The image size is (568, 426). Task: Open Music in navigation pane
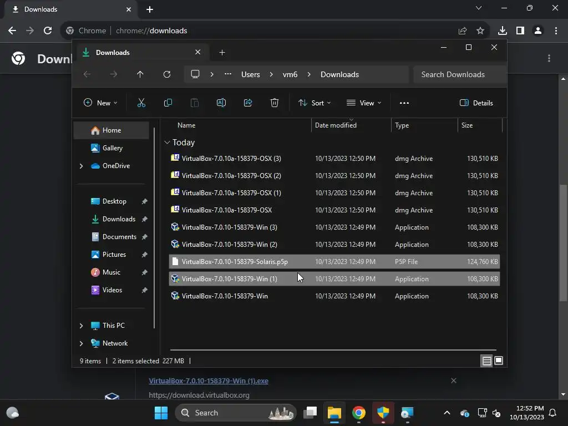coord(111,272)
